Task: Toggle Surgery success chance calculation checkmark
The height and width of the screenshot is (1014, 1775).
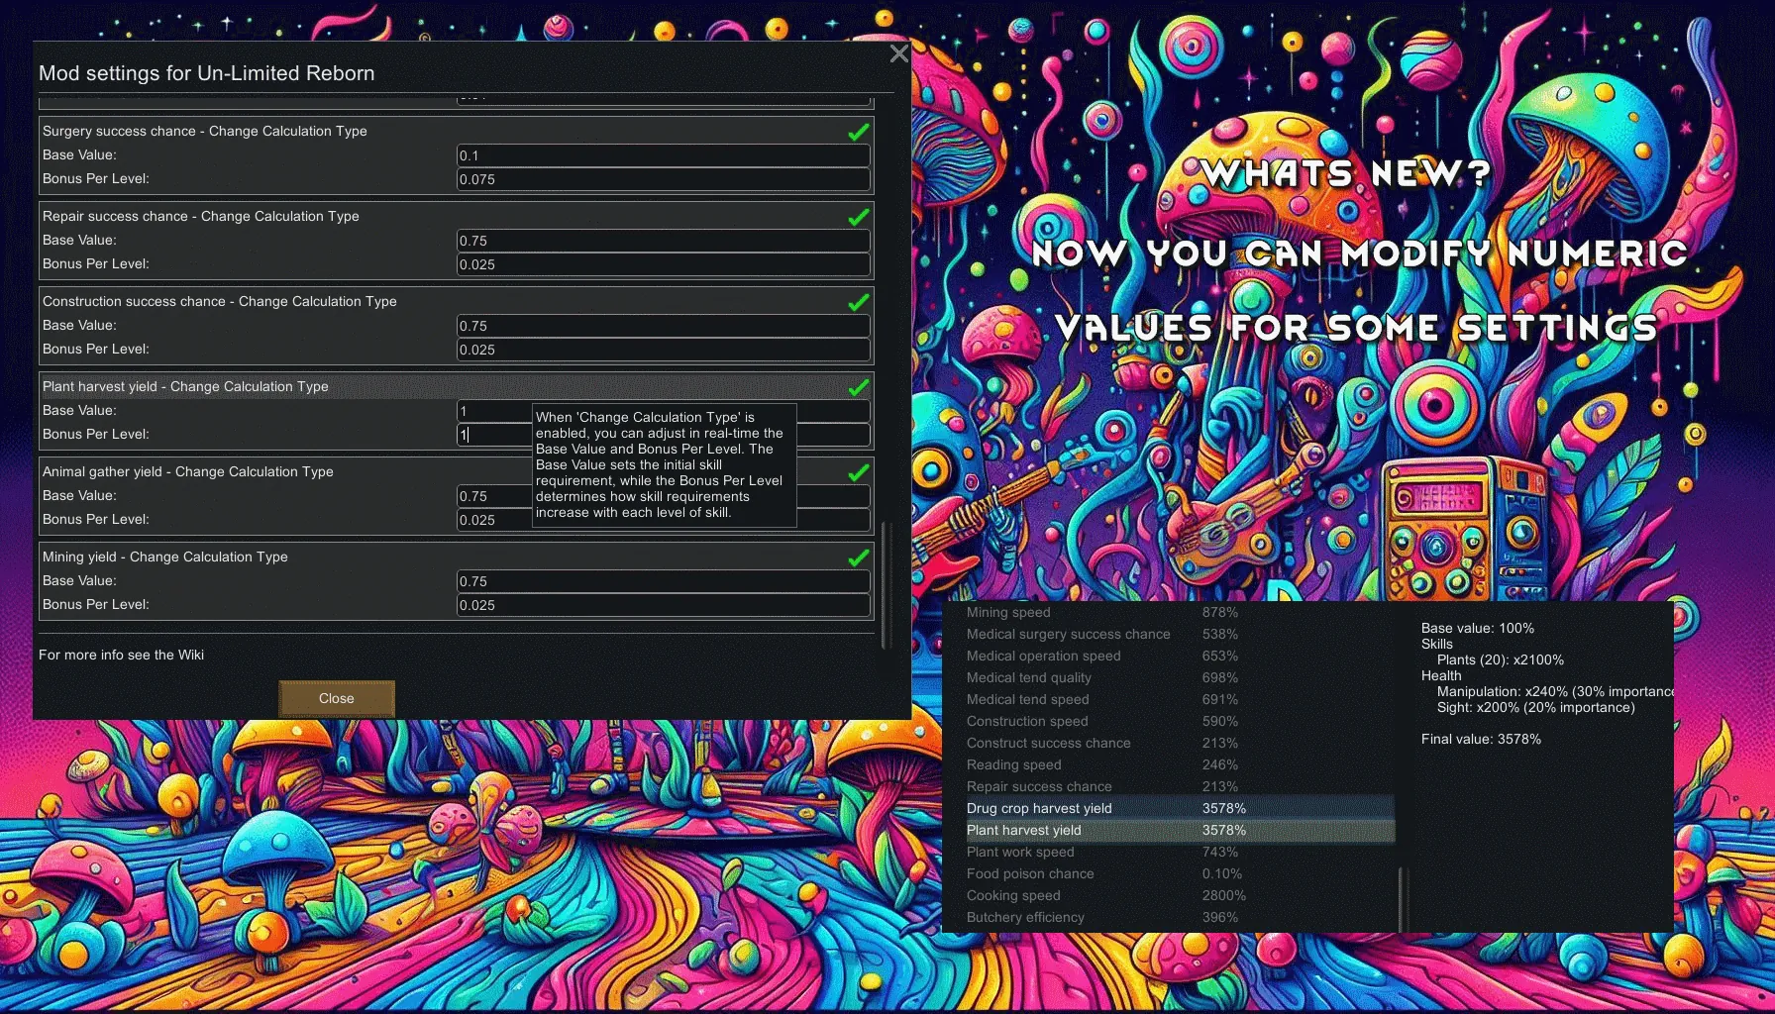Action: tap(858, 132)
